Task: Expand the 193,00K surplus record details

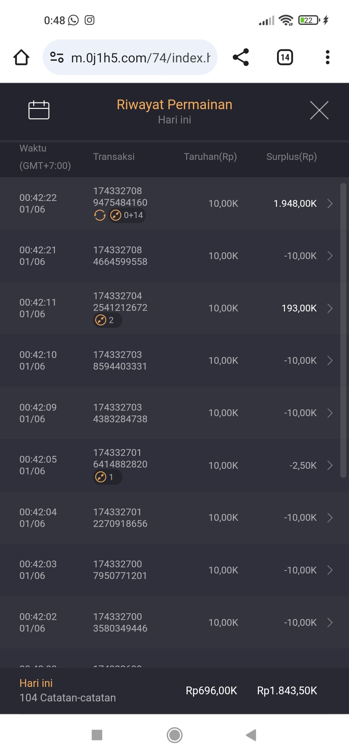Action: click(x=330, y=308)
